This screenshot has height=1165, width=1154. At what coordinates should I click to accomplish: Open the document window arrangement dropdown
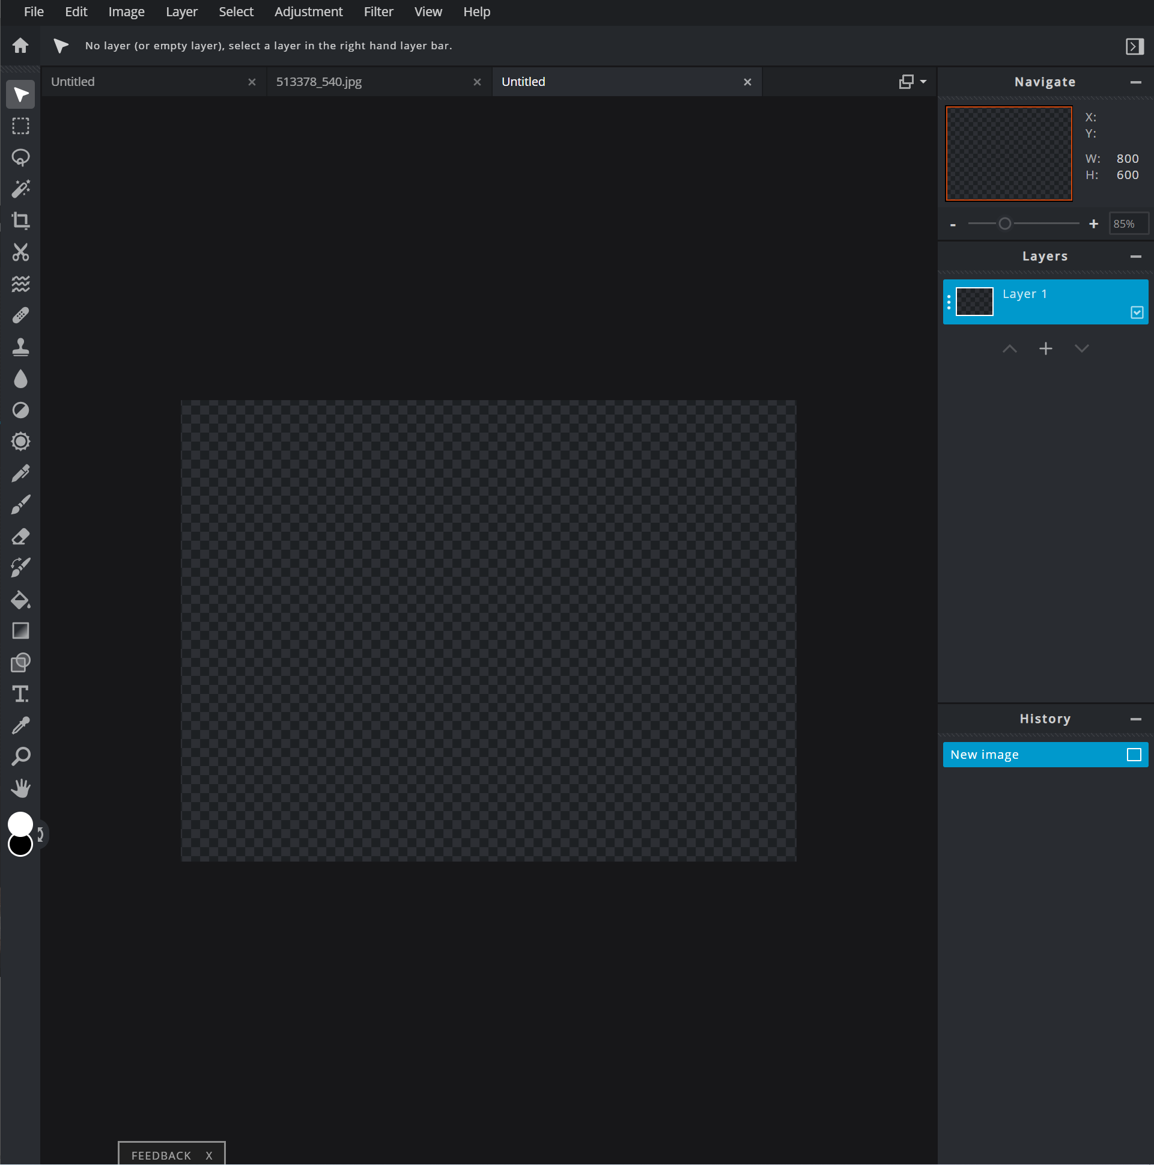click(x=913, y=81)
